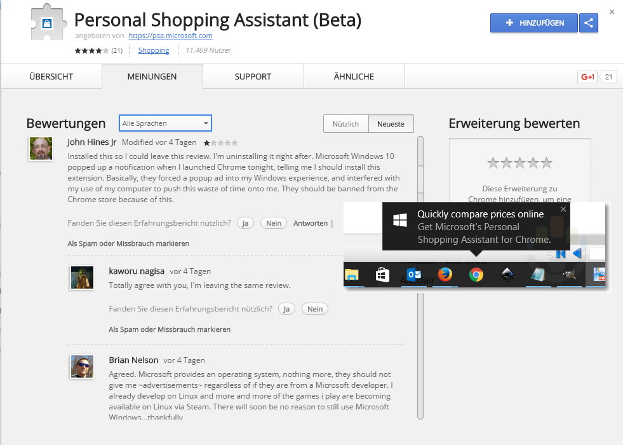Click Brian Nelson's avatar
623x445 pixels.
pyautogui.click(x=83, y=366)
